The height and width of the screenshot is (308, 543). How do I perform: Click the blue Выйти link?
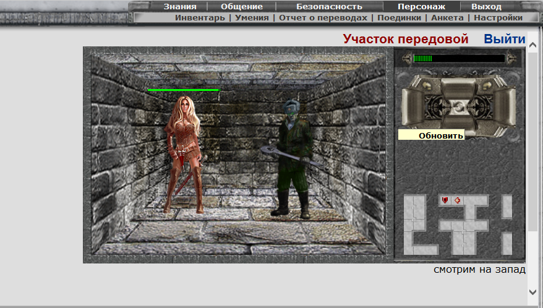(505, 39)
